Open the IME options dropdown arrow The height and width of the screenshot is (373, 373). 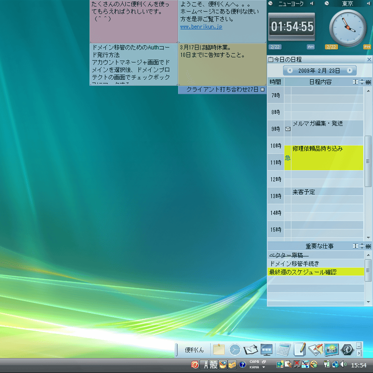point(264,367)
